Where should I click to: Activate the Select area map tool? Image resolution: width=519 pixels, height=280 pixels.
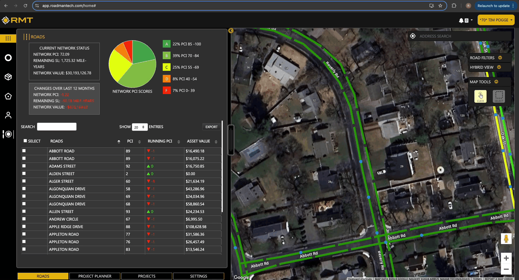(x=499, y=96)
